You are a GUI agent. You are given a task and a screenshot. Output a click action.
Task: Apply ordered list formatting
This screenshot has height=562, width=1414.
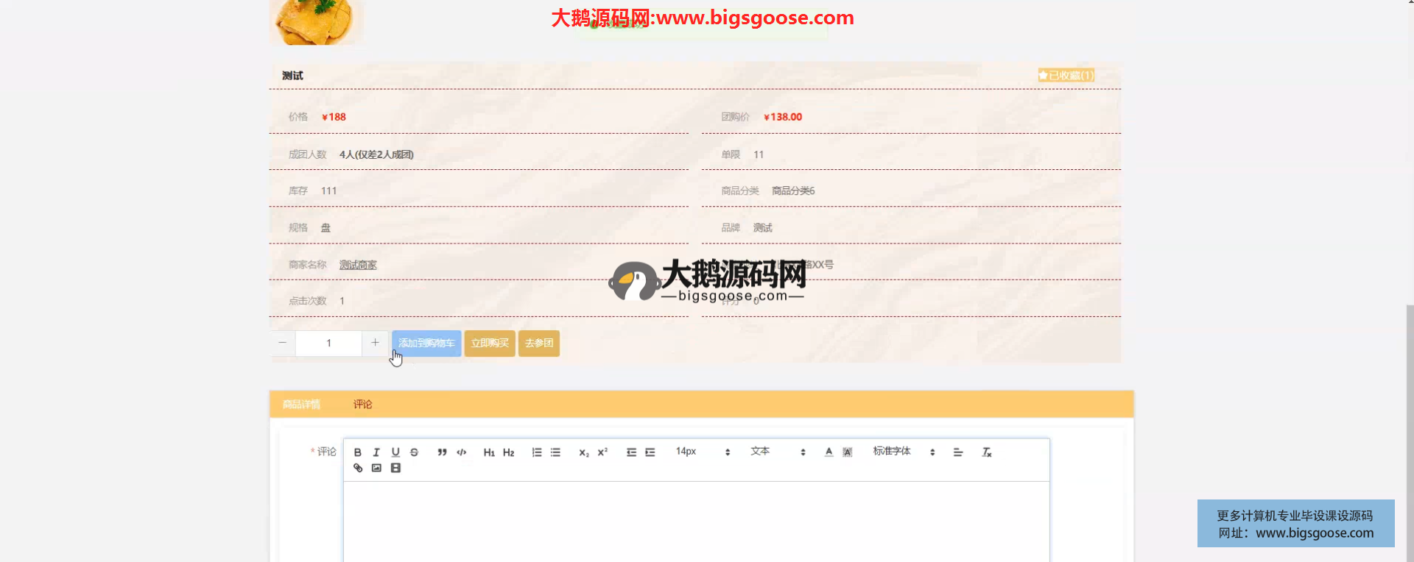coord(537,452)
